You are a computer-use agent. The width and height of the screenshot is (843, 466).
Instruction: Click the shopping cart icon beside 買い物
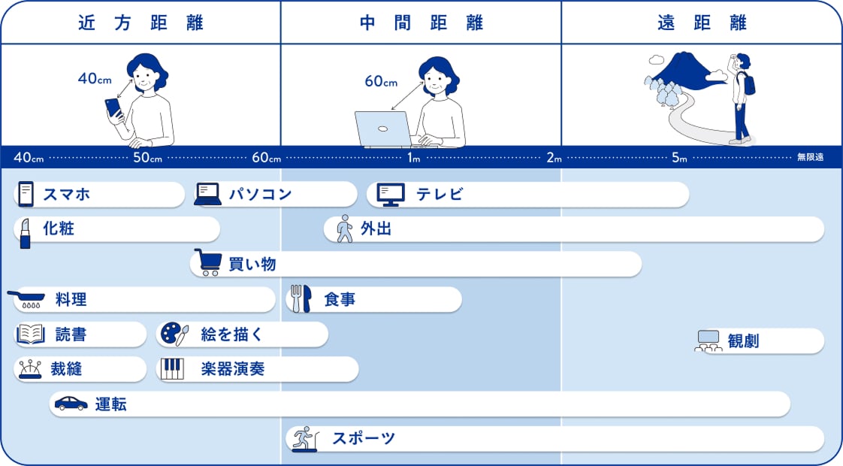coord(207,262)
